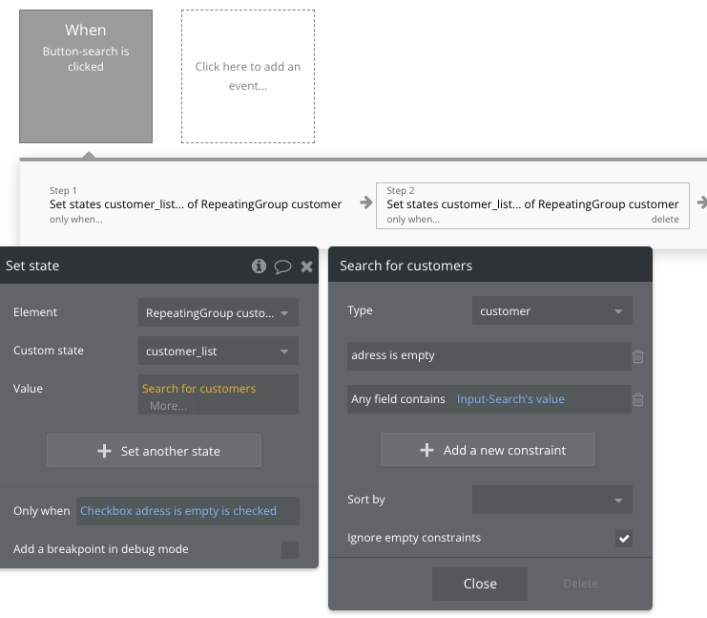Edit the 'Input-Search's value' expression
Screen dimensions: 707x618
click(x=510, y=399)
